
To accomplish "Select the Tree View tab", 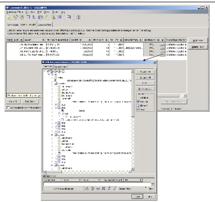I will (48, 67).
